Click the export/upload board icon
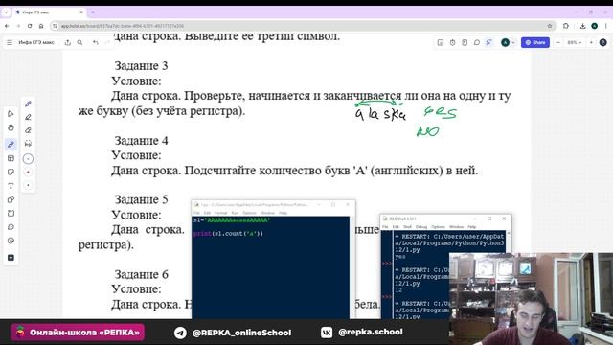 68,42
